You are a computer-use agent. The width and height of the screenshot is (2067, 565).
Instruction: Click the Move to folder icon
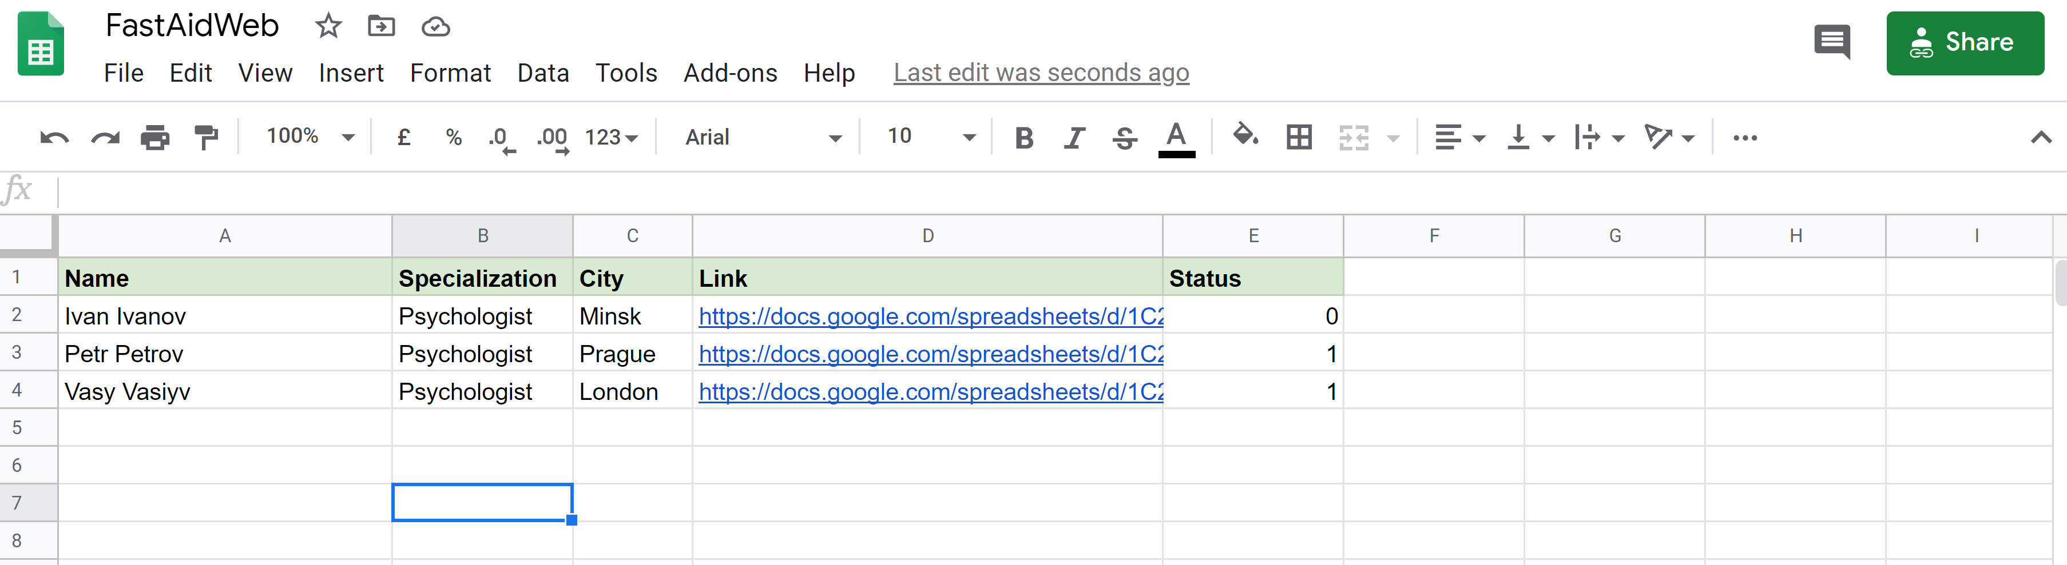tap(381, 26)
